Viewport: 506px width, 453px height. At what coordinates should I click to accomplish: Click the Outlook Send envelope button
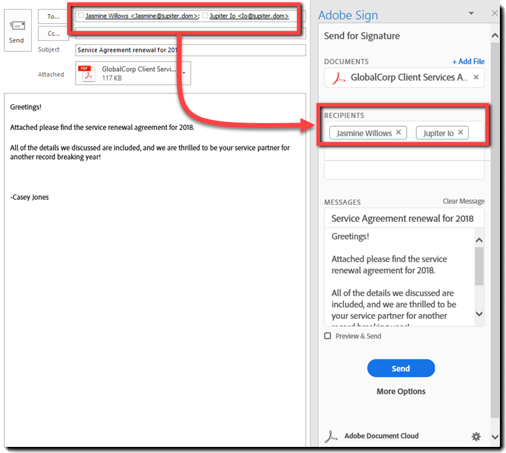(x=18, y=30)
